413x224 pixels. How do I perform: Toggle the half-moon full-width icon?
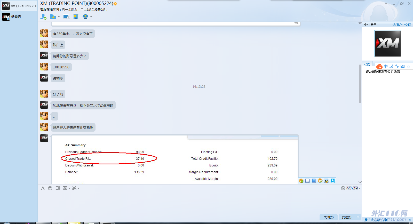(x=391, y=66)
